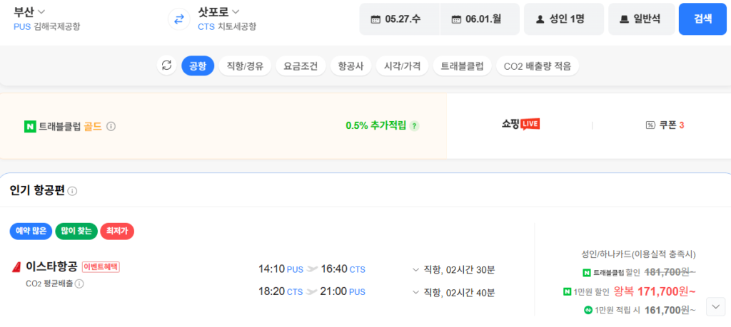The image size is (731, 327).
Task: Click the 추가적립 question mark help icon
Action: 415,126
